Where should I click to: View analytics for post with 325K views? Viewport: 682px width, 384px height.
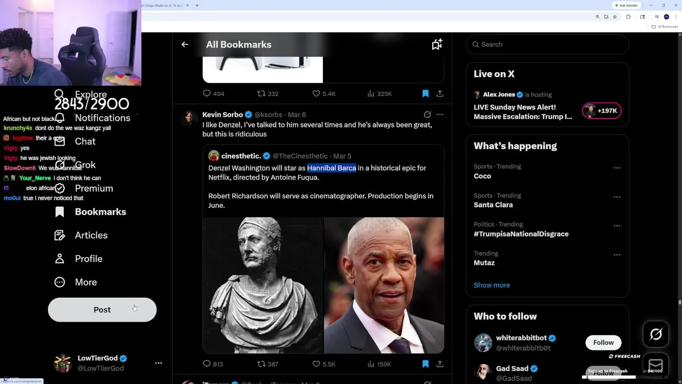point(379,93)
